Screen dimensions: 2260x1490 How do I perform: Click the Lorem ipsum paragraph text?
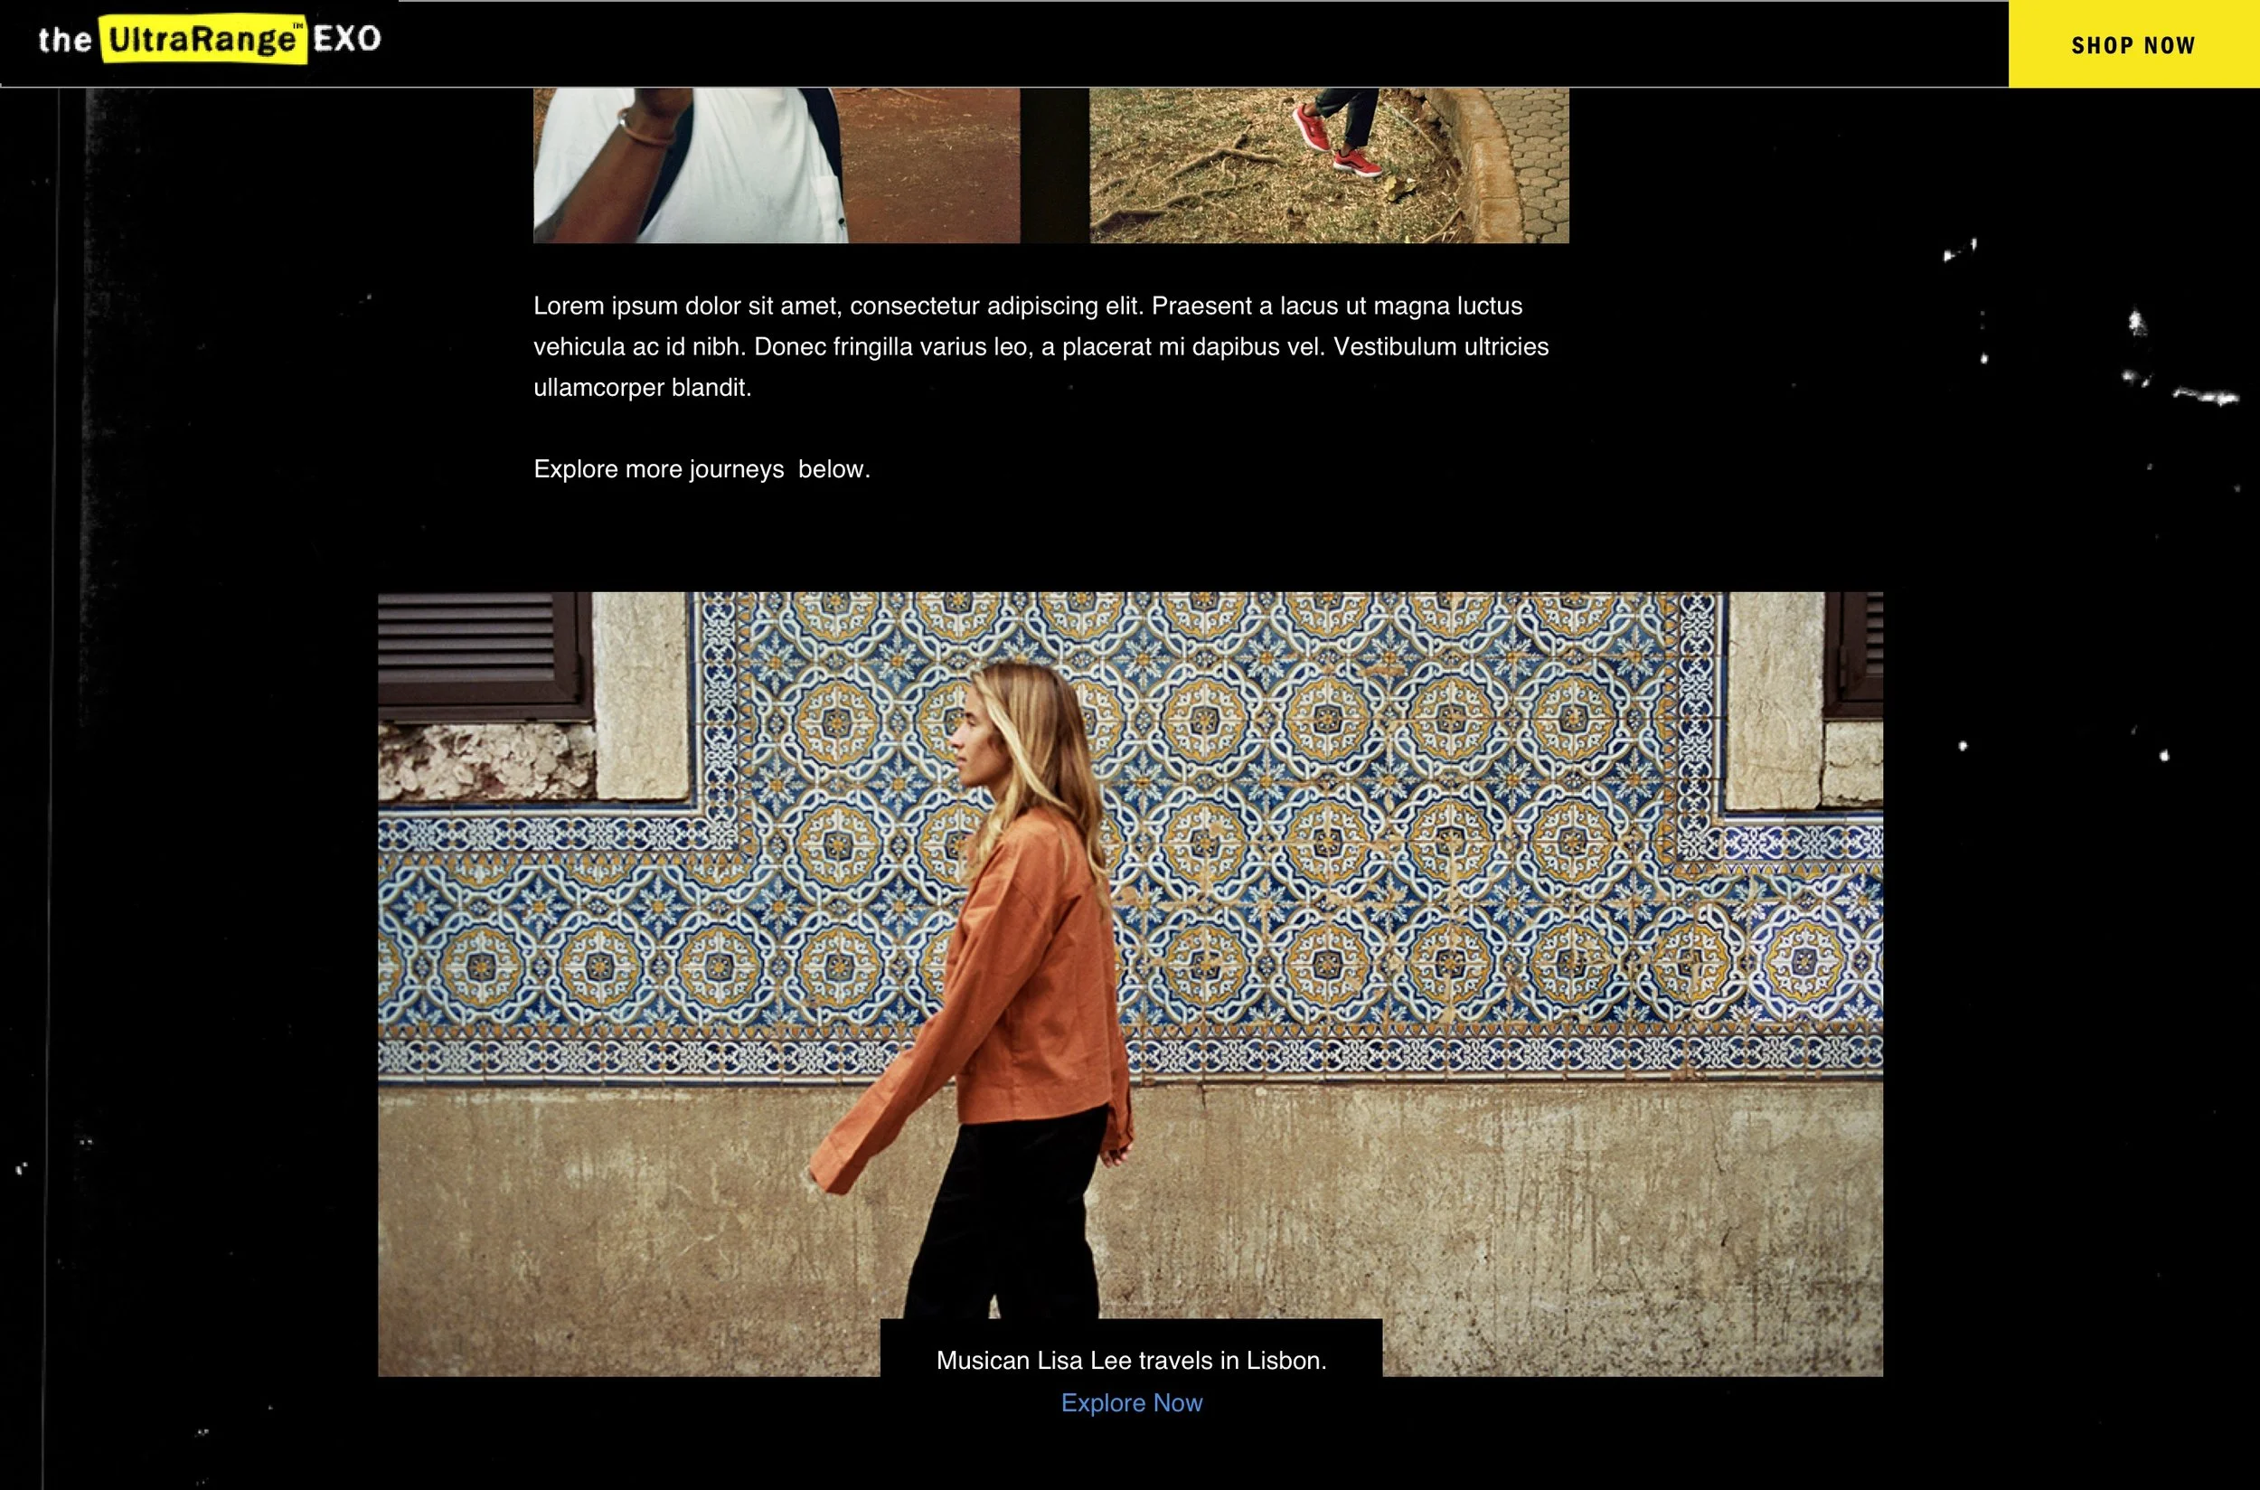click(x=1041, y=346)
